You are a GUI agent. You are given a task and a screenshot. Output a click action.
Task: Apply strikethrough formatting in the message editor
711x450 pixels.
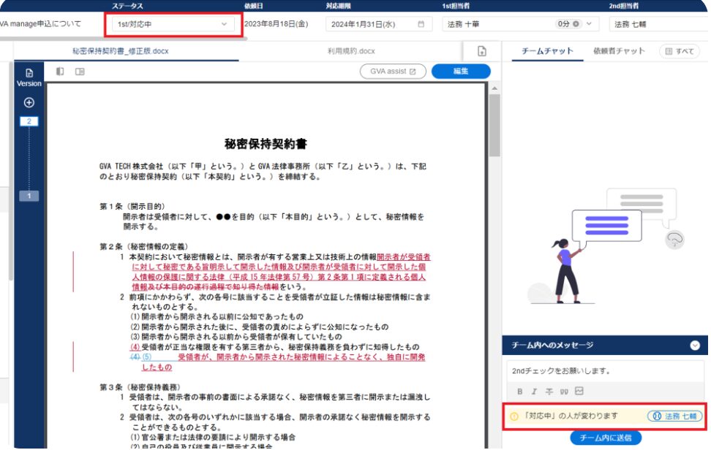[549, 392]
